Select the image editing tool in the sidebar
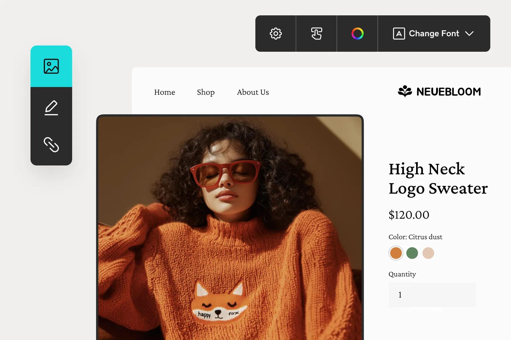Viewport: 511px width, 340px height. (x=51, y=66)
